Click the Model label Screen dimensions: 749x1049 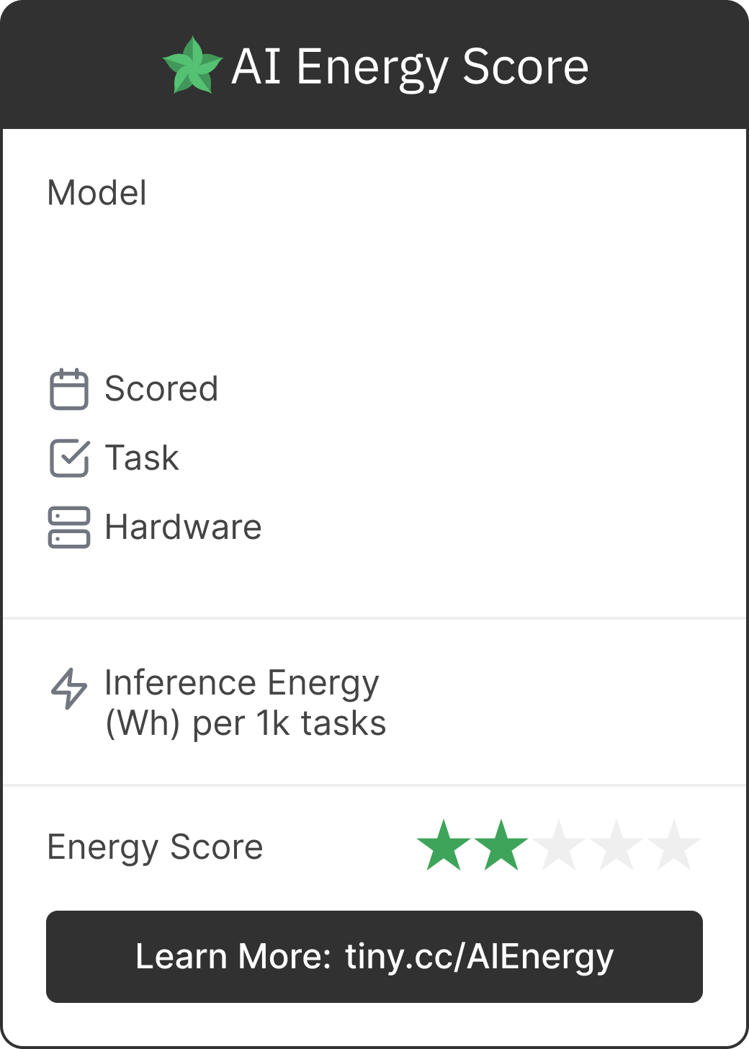point(97,193)
